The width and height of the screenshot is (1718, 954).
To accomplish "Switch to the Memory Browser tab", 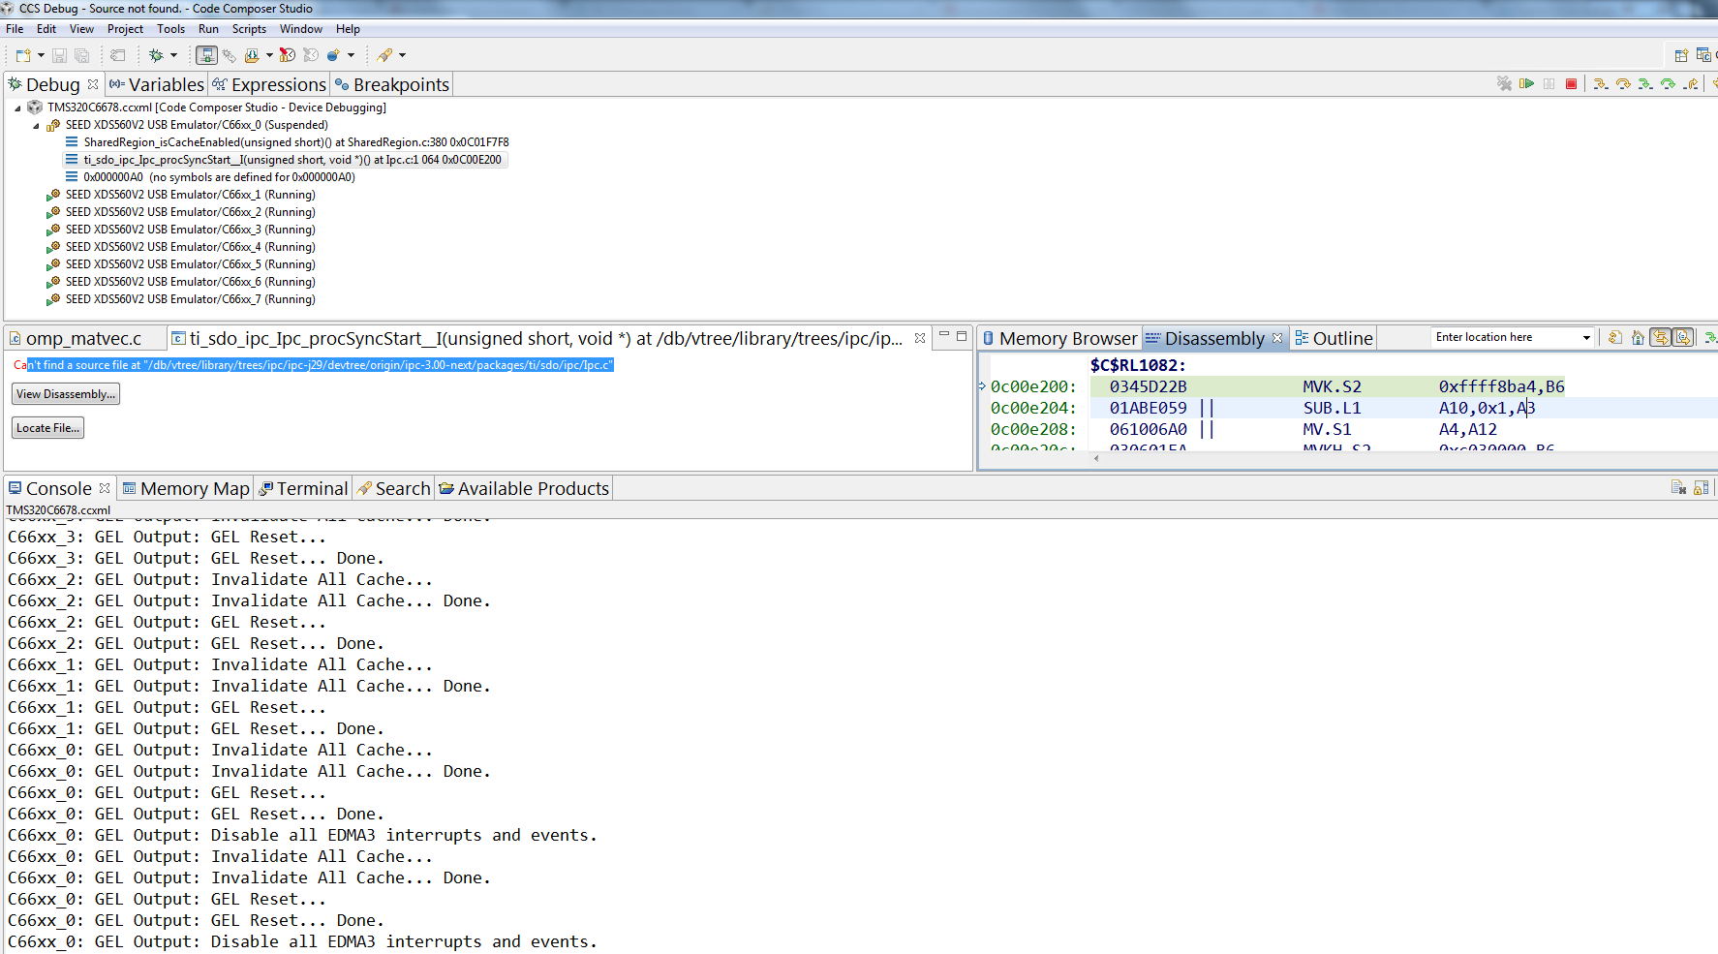I will click(1059, 338).
